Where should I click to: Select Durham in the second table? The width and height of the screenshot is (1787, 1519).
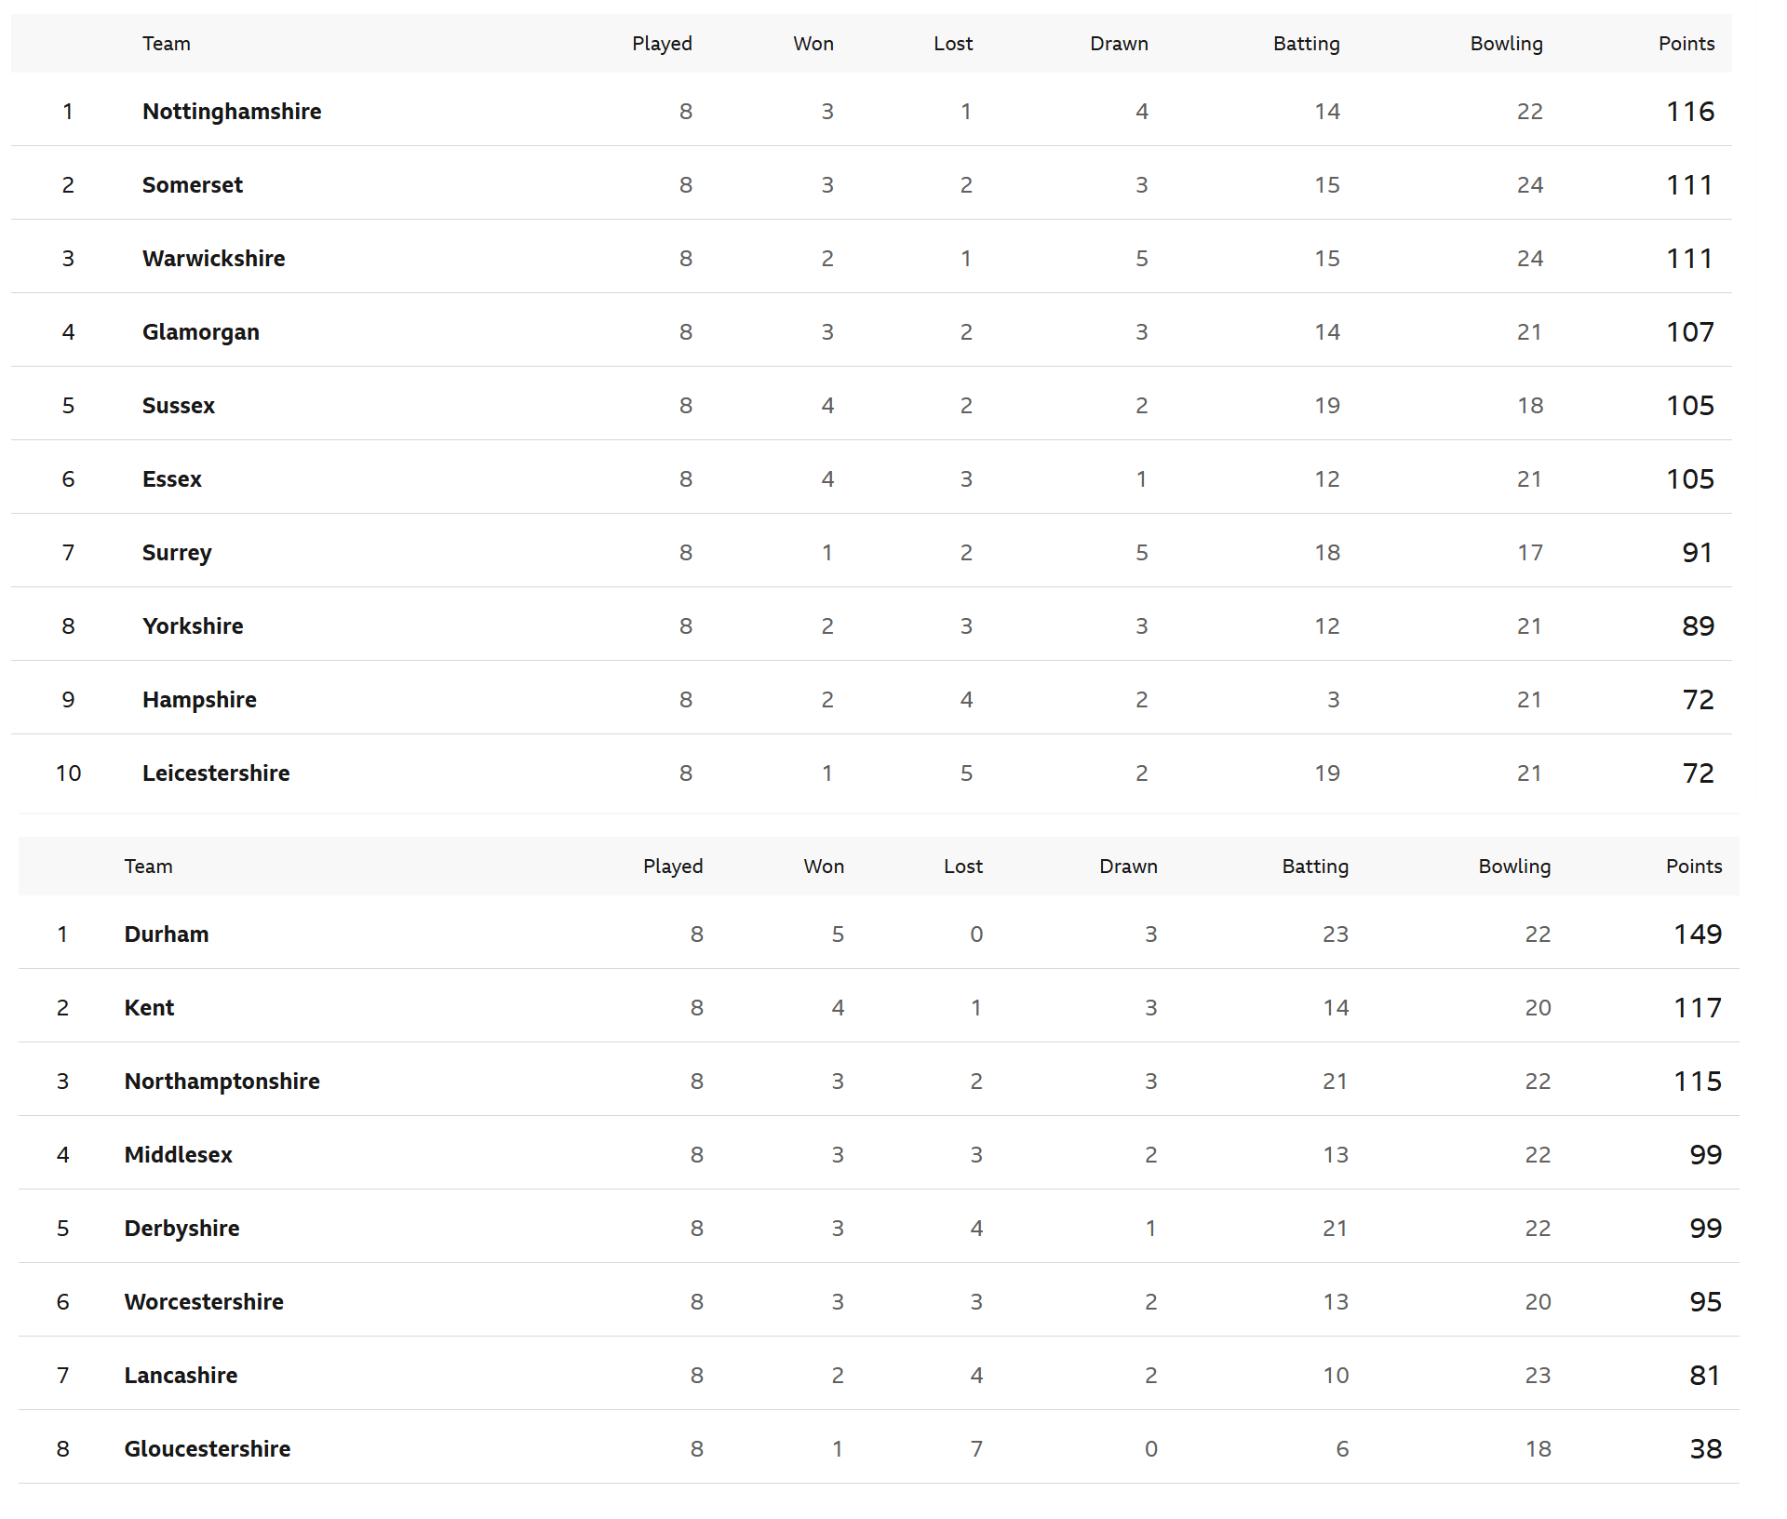click(167, 934)
